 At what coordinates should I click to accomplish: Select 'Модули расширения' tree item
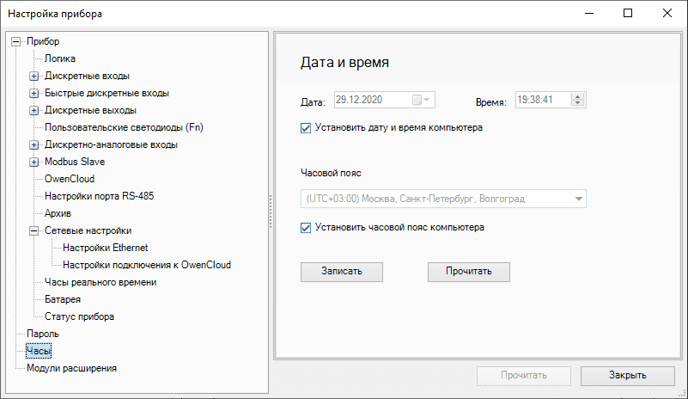pyautogui.click(x=71, y=368)
